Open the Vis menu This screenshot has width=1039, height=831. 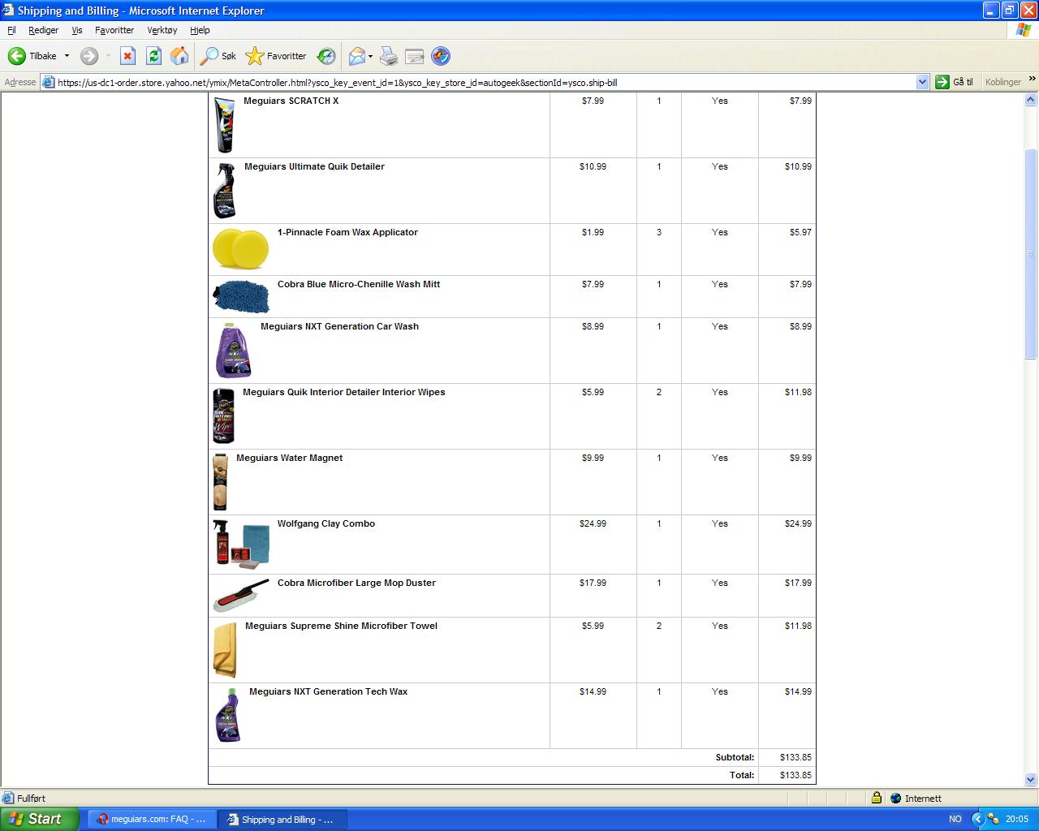click(77, 30)
